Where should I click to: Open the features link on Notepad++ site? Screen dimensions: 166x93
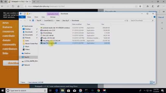(8, 27)
